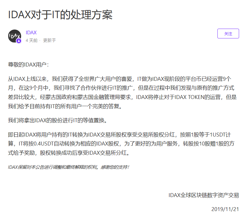The width and height of the screenshot is (251, 217).
Task: Click the '4 天前' post timestamp
Action: tap(32, 40)
